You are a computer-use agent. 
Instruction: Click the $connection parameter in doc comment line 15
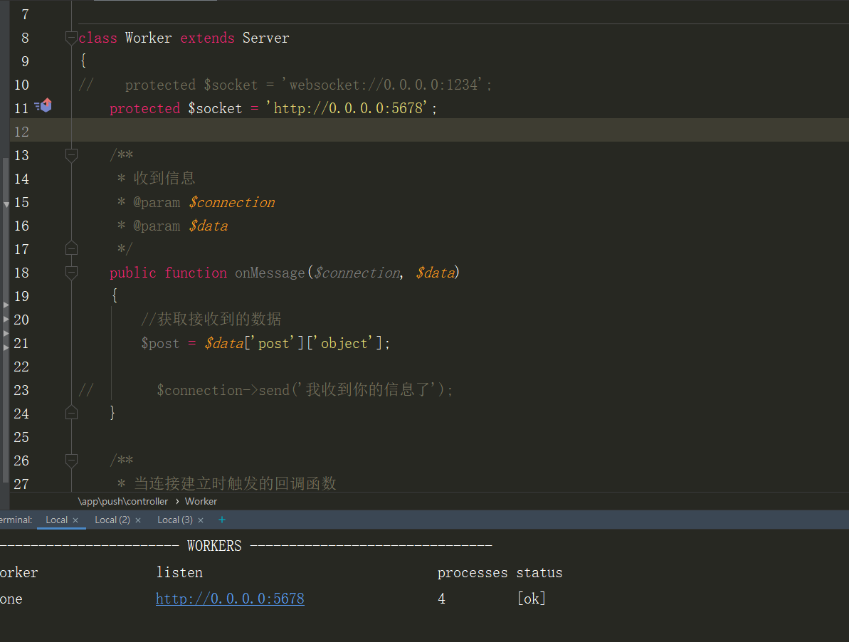point(232,202)
